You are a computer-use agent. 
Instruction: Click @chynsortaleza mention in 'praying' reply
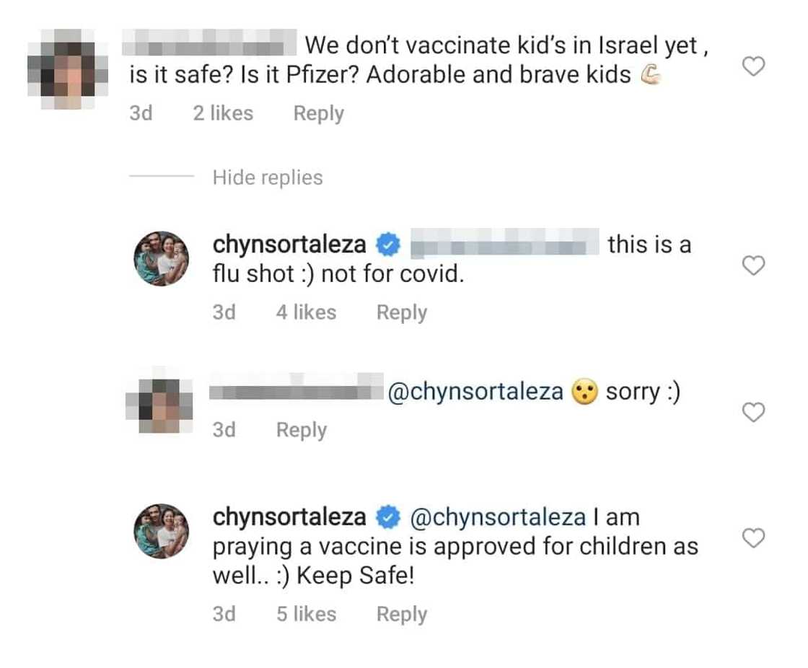(x=498, y=517)
